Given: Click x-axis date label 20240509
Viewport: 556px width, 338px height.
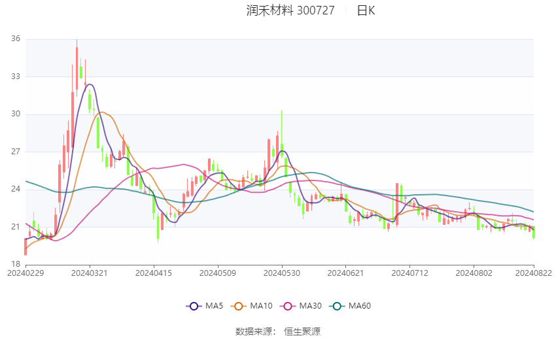Looking at the screenshot, I should pos(218,273).
